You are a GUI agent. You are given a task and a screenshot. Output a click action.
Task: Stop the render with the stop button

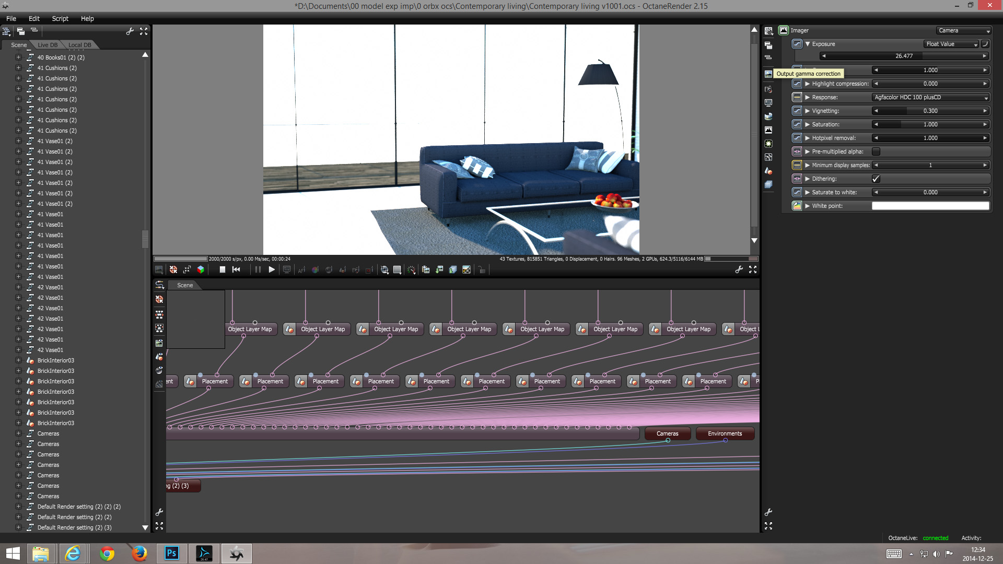coord(222,269)
